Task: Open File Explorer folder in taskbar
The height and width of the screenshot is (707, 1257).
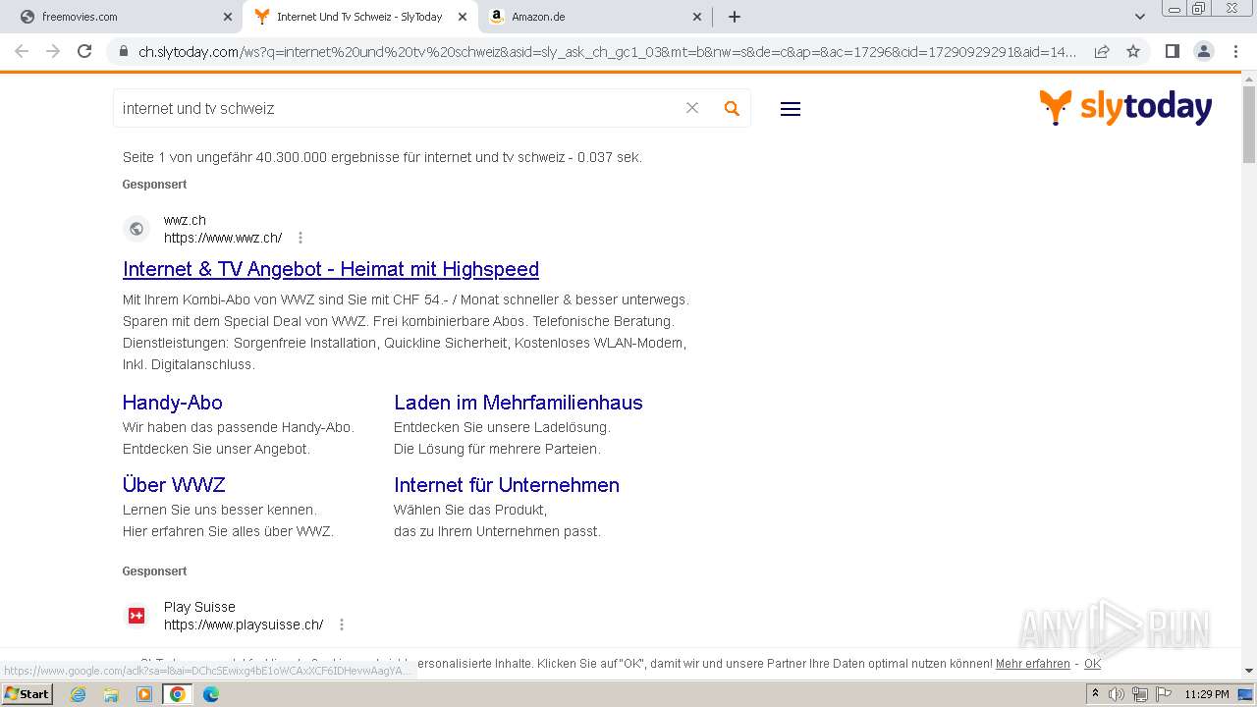Action: coord(111,694)
